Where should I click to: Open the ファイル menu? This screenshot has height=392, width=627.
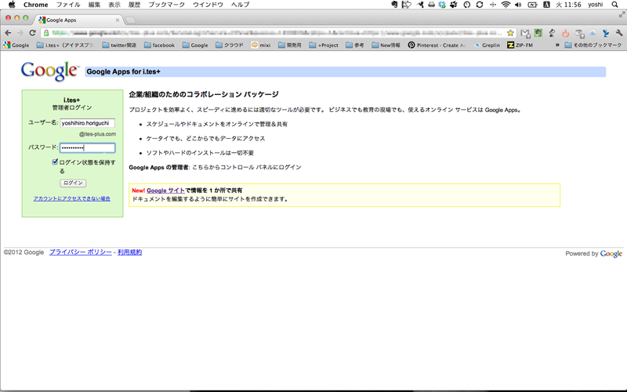click(x=68, y=5)
